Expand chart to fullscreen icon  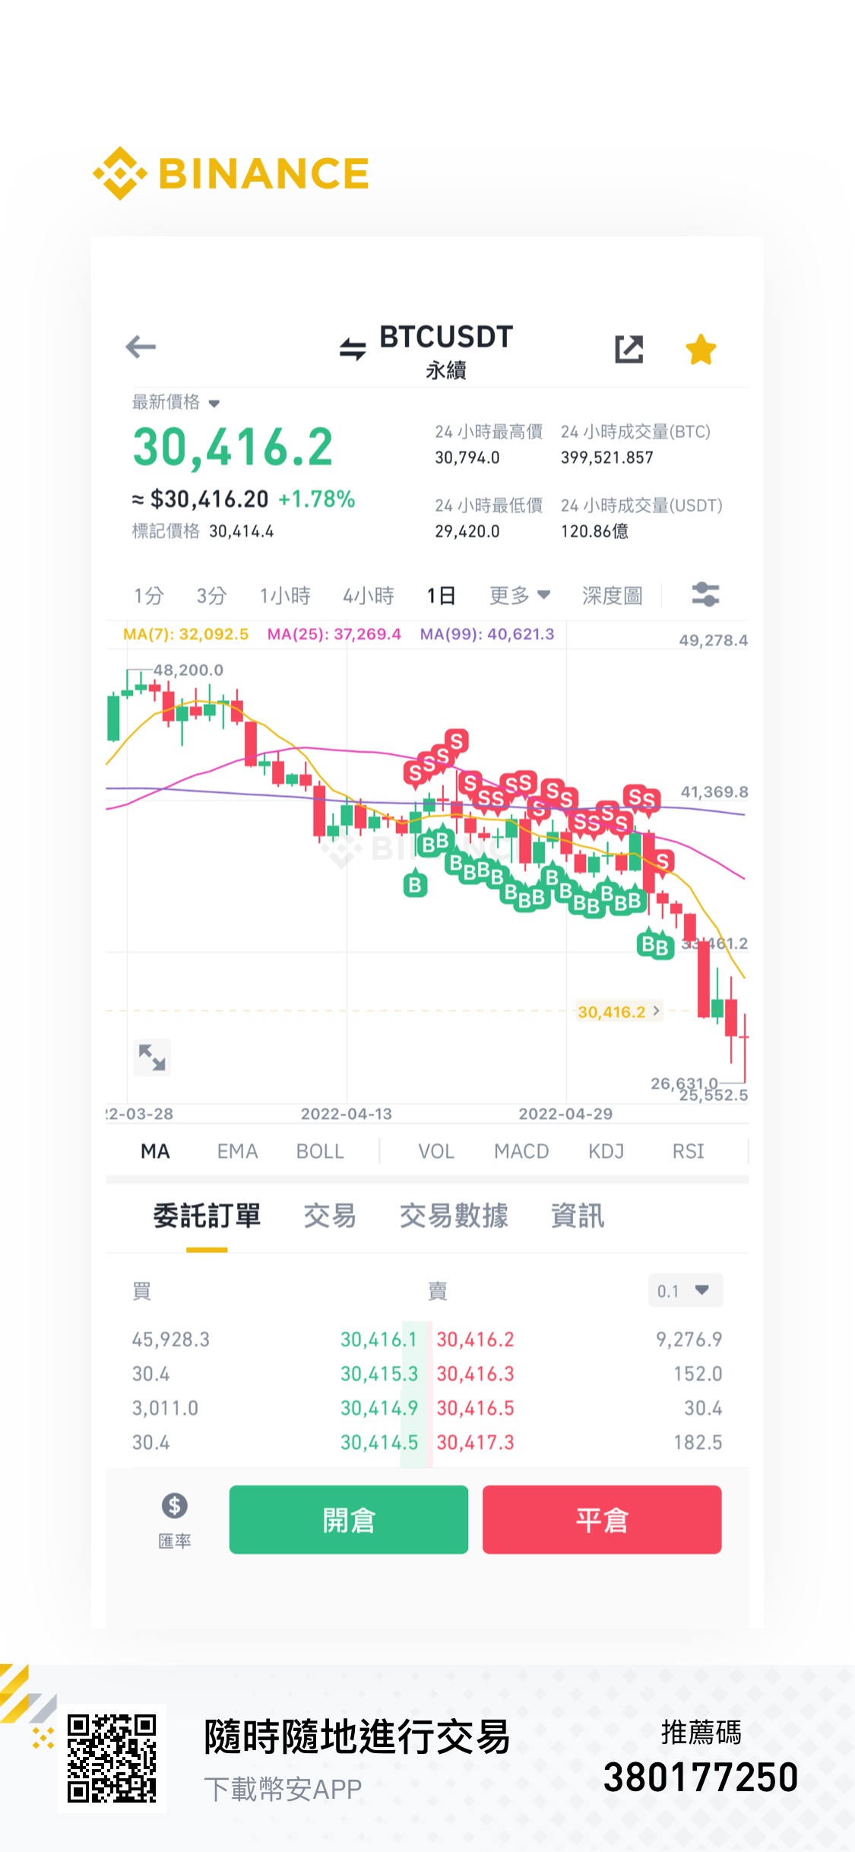(x=152, y=1057)
